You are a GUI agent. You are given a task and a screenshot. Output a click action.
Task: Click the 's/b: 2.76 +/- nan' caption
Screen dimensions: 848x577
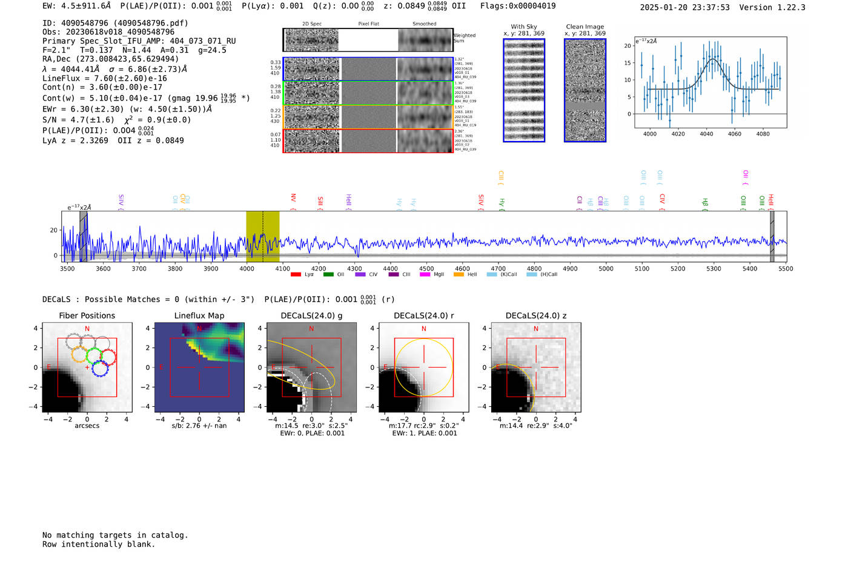pos(199,426)
